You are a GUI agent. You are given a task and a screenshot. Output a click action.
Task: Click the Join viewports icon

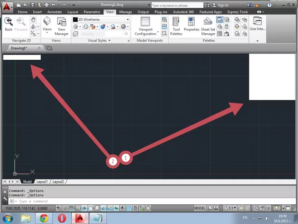(164, 26)
